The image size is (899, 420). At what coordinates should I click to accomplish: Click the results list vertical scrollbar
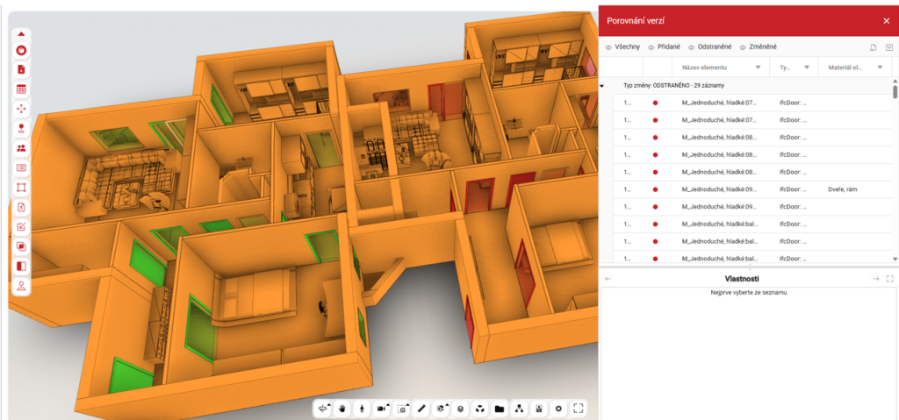[895, 92]
